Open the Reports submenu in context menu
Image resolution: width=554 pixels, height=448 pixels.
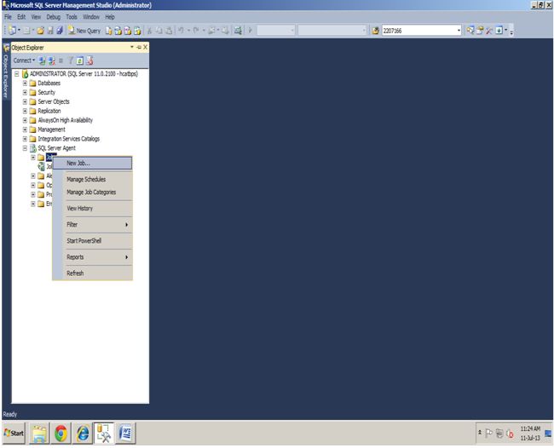coord(93,257)
